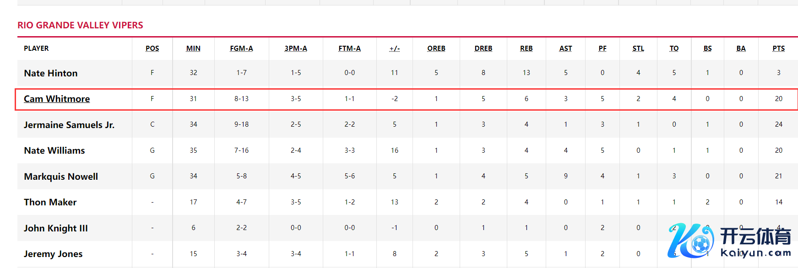Screen dimensions: 798x268
Task: Select the DREB column header
Action: click(x=483, y=48)
